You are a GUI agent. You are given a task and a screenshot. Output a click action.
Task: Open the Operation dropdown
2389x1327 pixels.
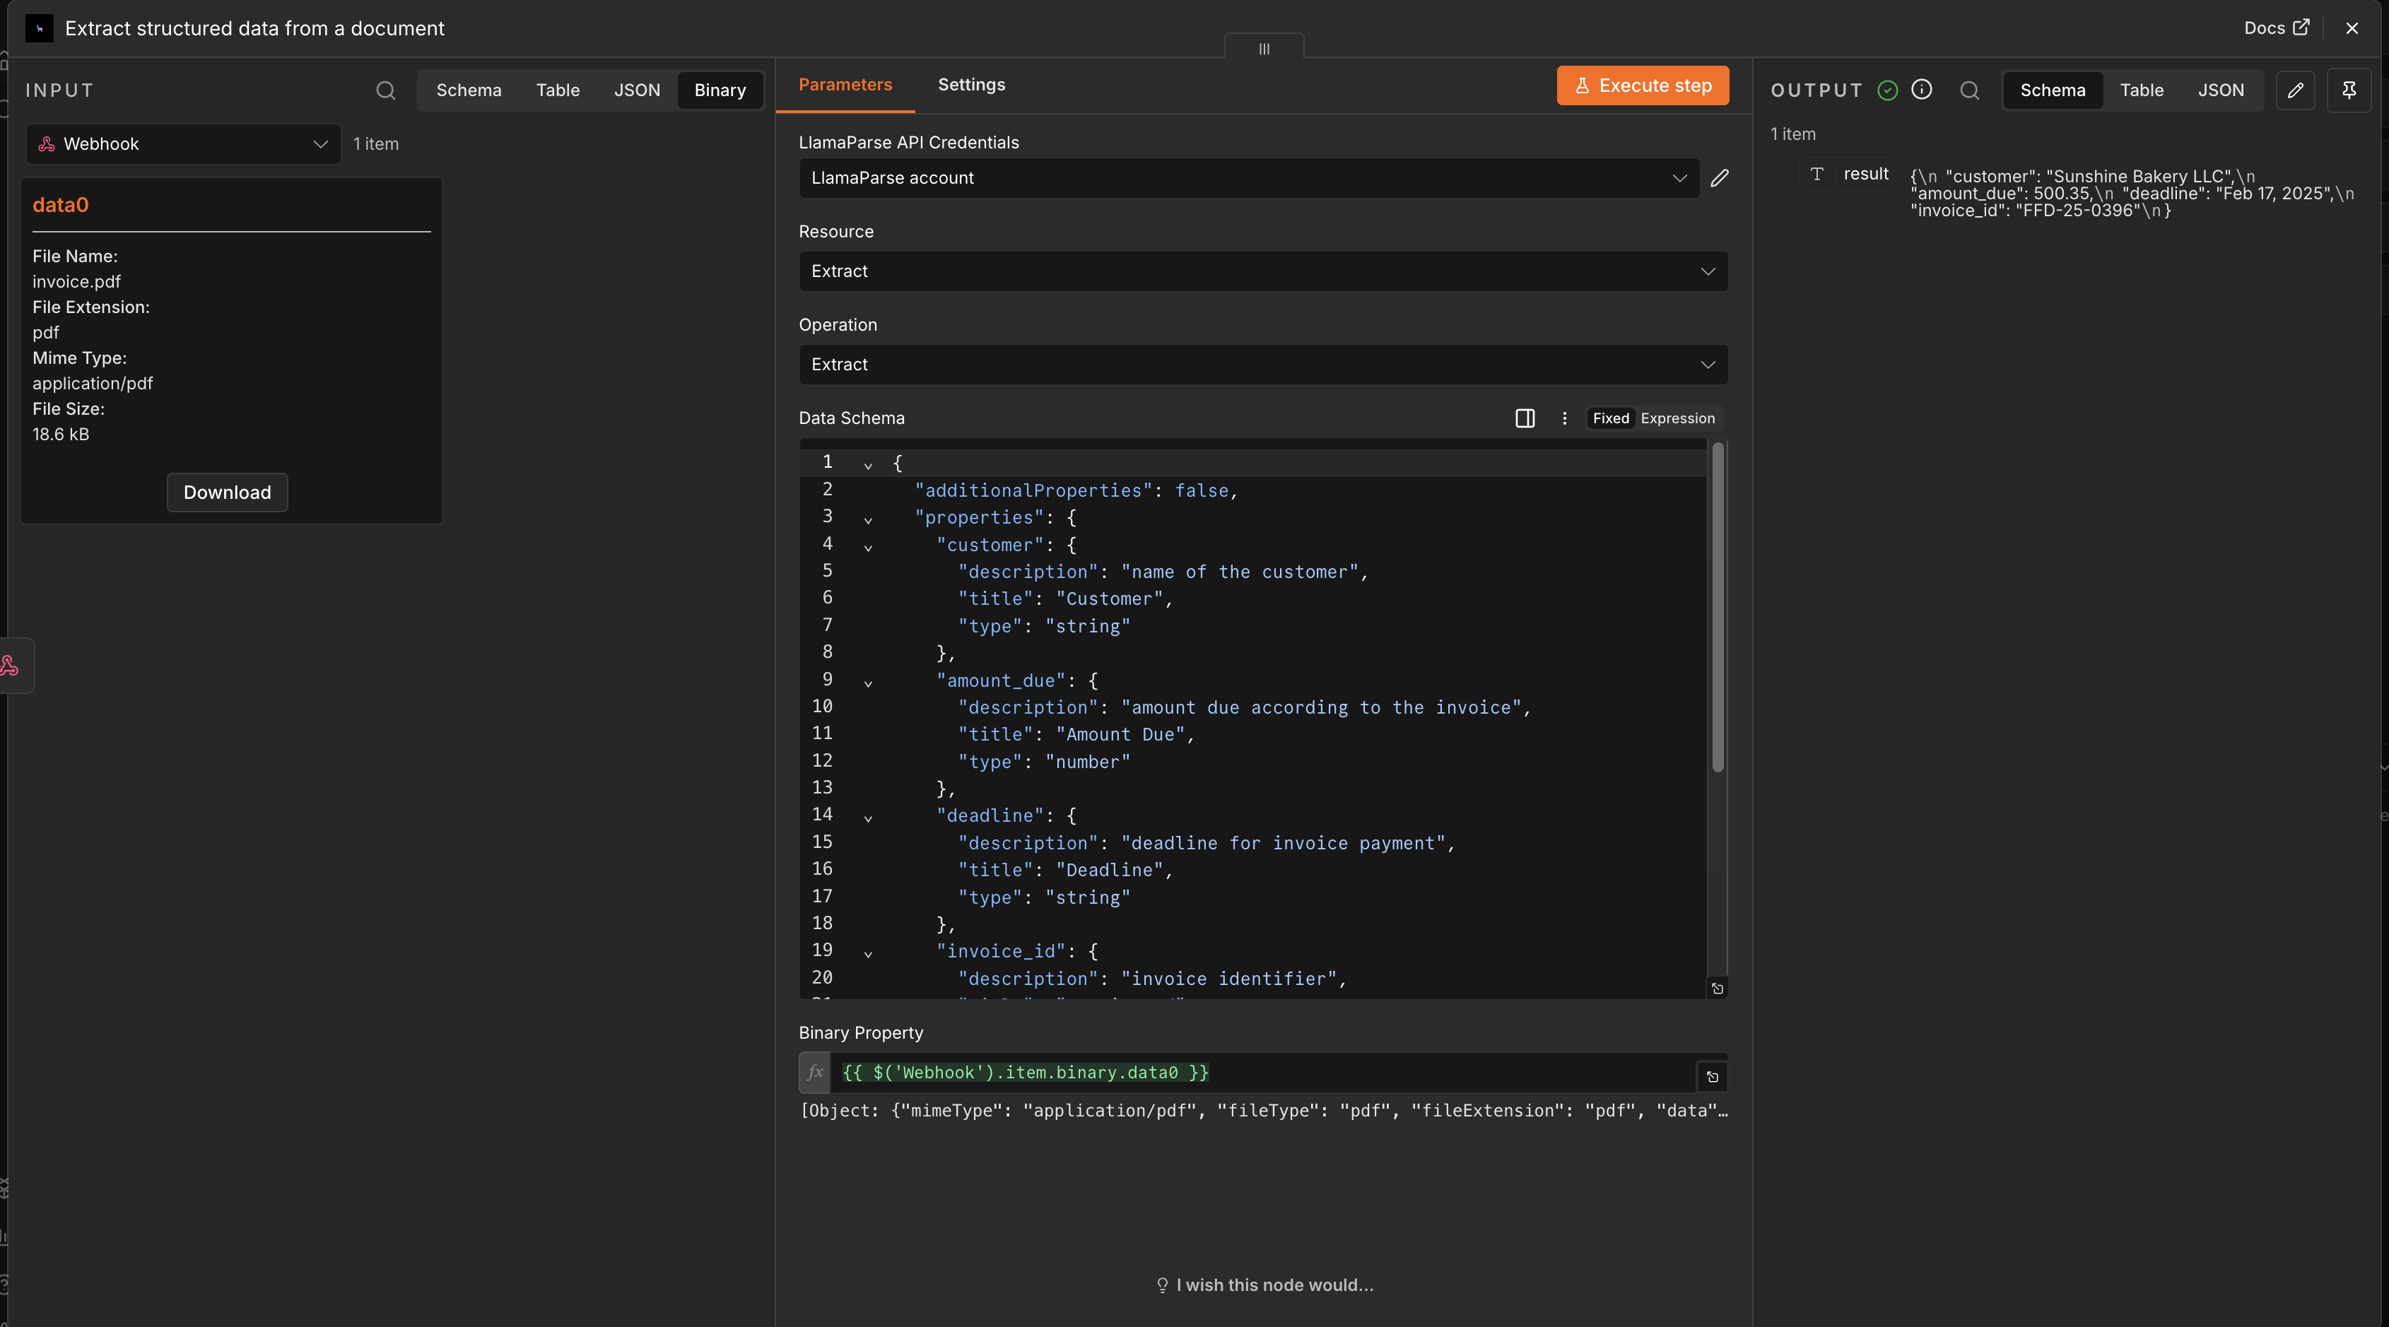coord(1263,365)
